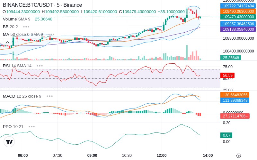Click the 10:30 time axis label
Viewport: 257px width, 160px height.
click(x=127, y=156)
